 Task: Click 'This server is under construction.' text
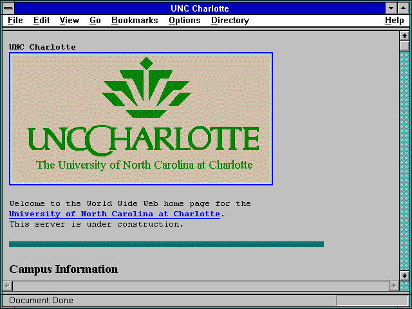96,225
